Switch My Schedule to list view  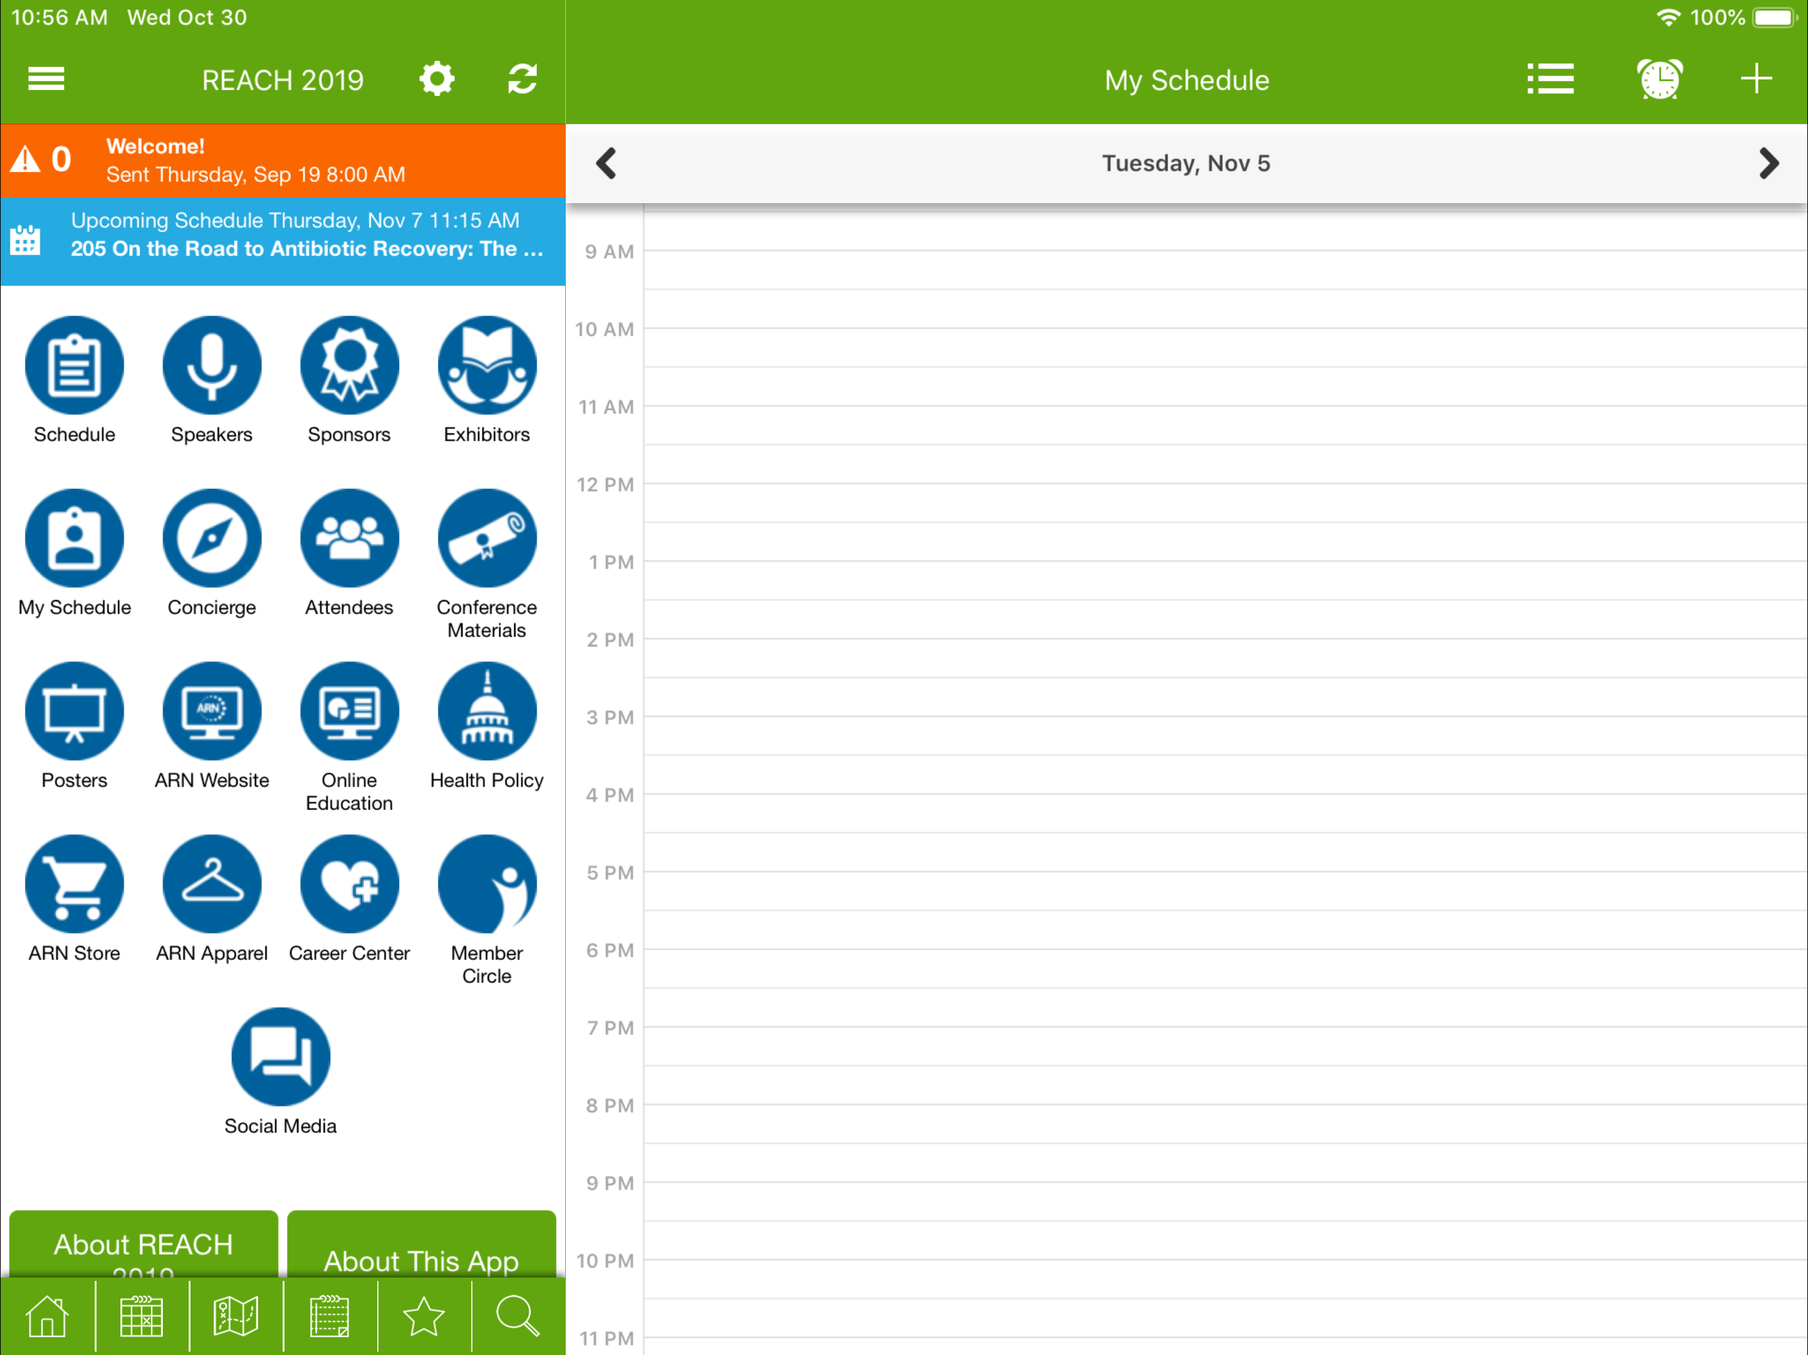click(1550, 79)
